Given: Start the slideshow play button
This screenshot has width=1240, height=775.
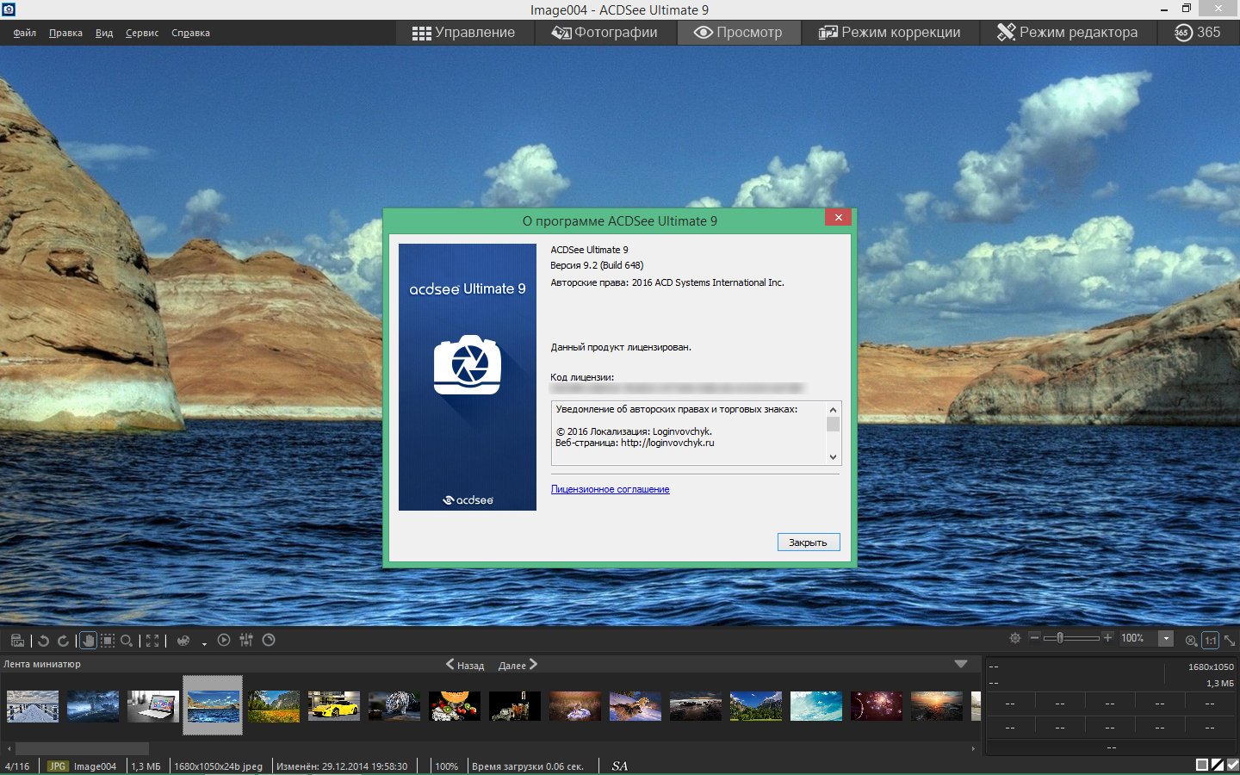Looking at the screenshot, I should [224, 640].
